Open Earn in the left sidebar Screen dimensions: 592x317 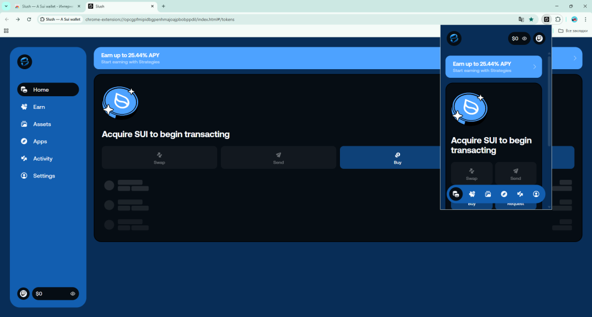(x=48, y=107)
